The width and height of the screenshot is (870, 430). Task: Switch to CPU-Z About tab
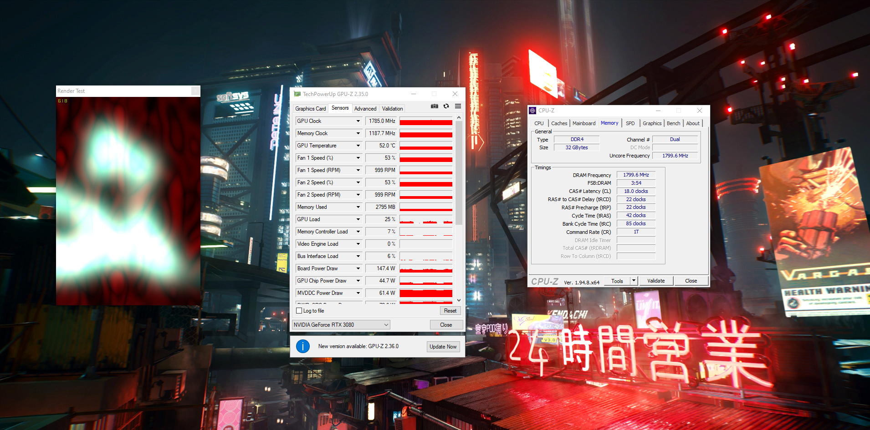point(693,123)
